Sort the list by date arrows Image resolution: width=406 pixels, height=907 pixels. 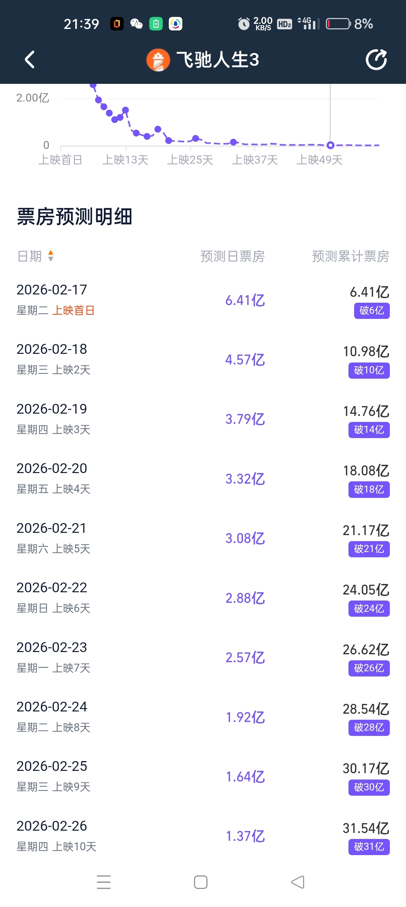[51, 256]
